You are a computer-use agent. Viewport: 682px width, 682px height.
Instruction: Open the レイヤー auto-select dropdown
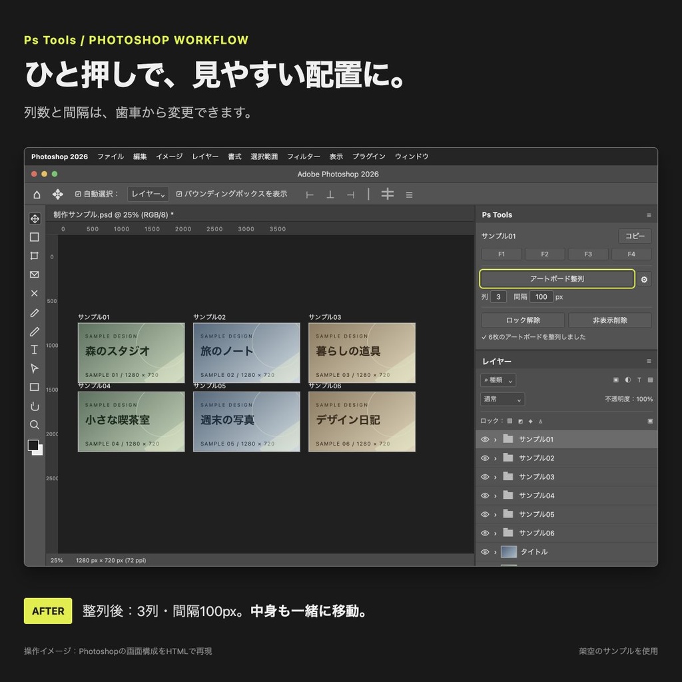148,194
